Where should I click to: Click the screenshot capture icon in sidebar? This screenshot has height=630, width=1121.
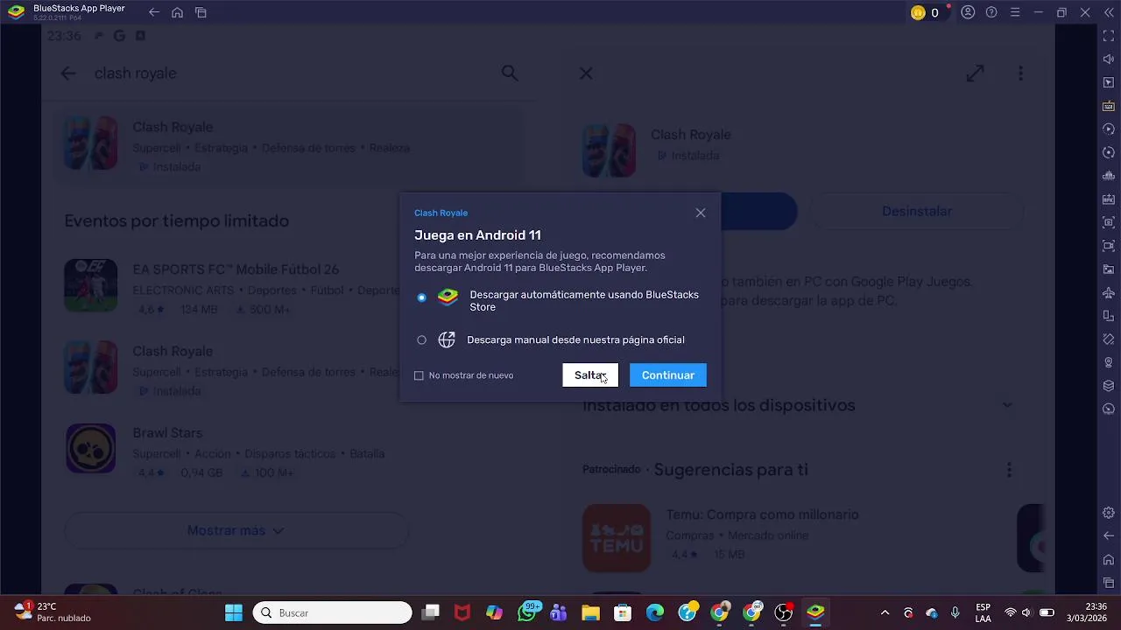click(1109, 222)
